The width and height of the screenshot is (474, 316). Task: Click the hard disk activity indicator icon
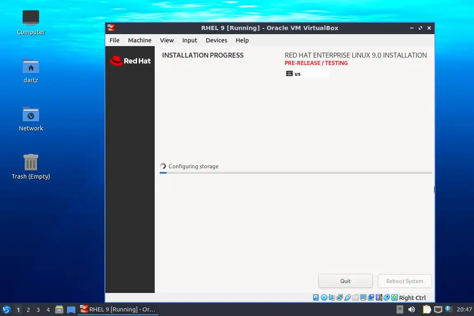click(316, 297)
